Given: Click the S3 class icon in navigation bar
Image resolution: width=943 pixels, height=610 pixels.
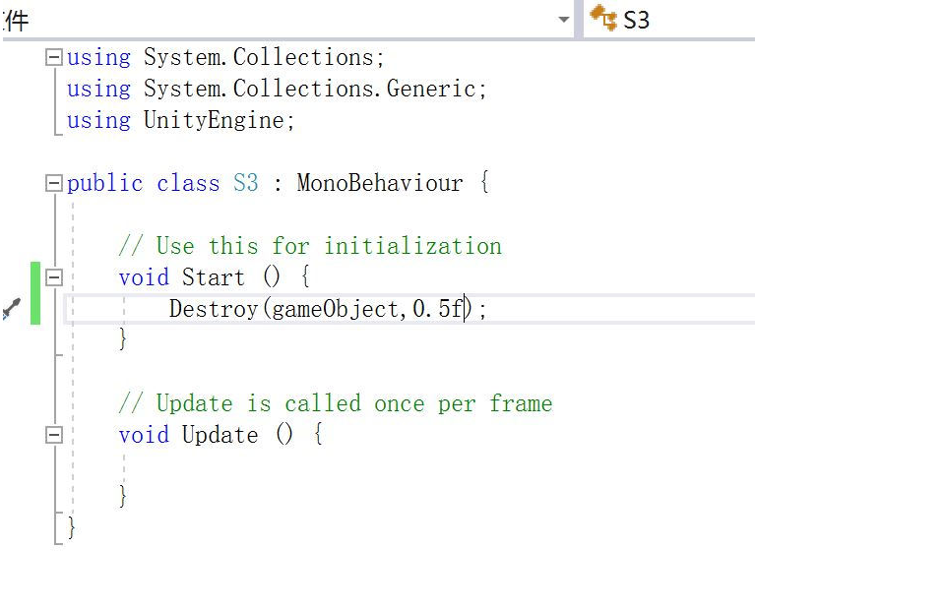Looking at the screenshot, I should click(603, 18).
